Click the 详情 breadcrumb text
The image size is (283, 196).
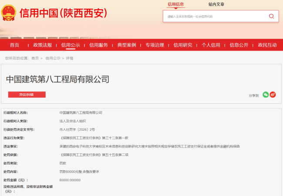click(x=70, y=58)
